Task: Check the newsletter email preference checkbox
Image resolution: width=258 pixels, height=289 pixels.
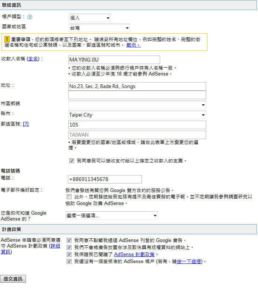Action: pos(69,196)
